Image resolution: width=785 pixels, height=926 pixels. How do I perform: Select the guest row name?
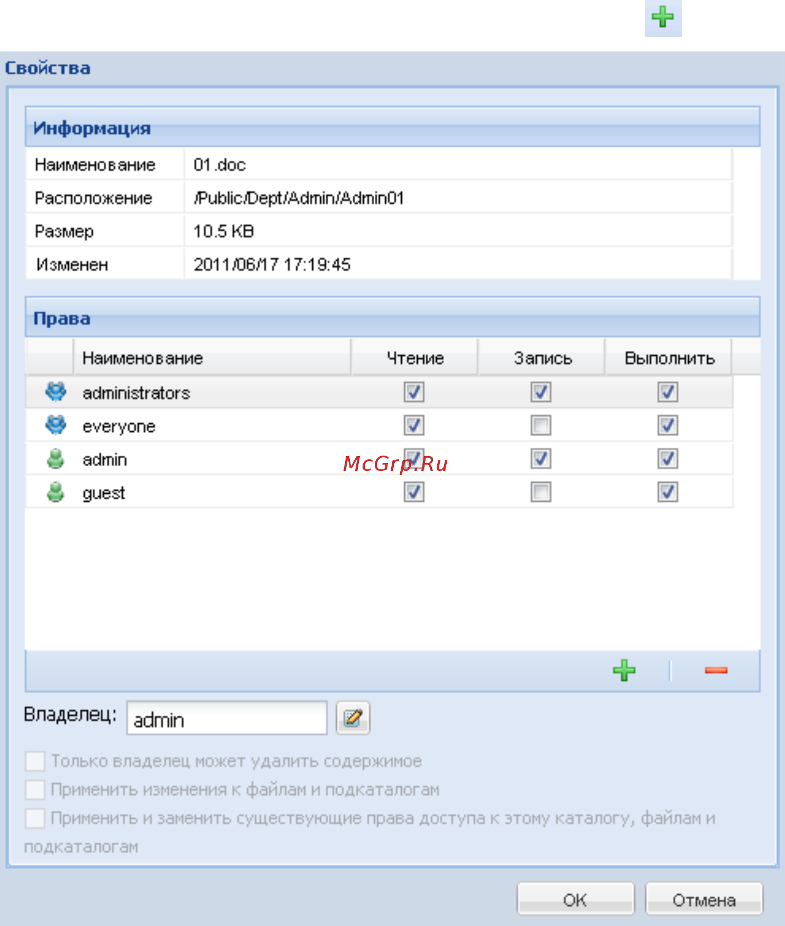104,494
